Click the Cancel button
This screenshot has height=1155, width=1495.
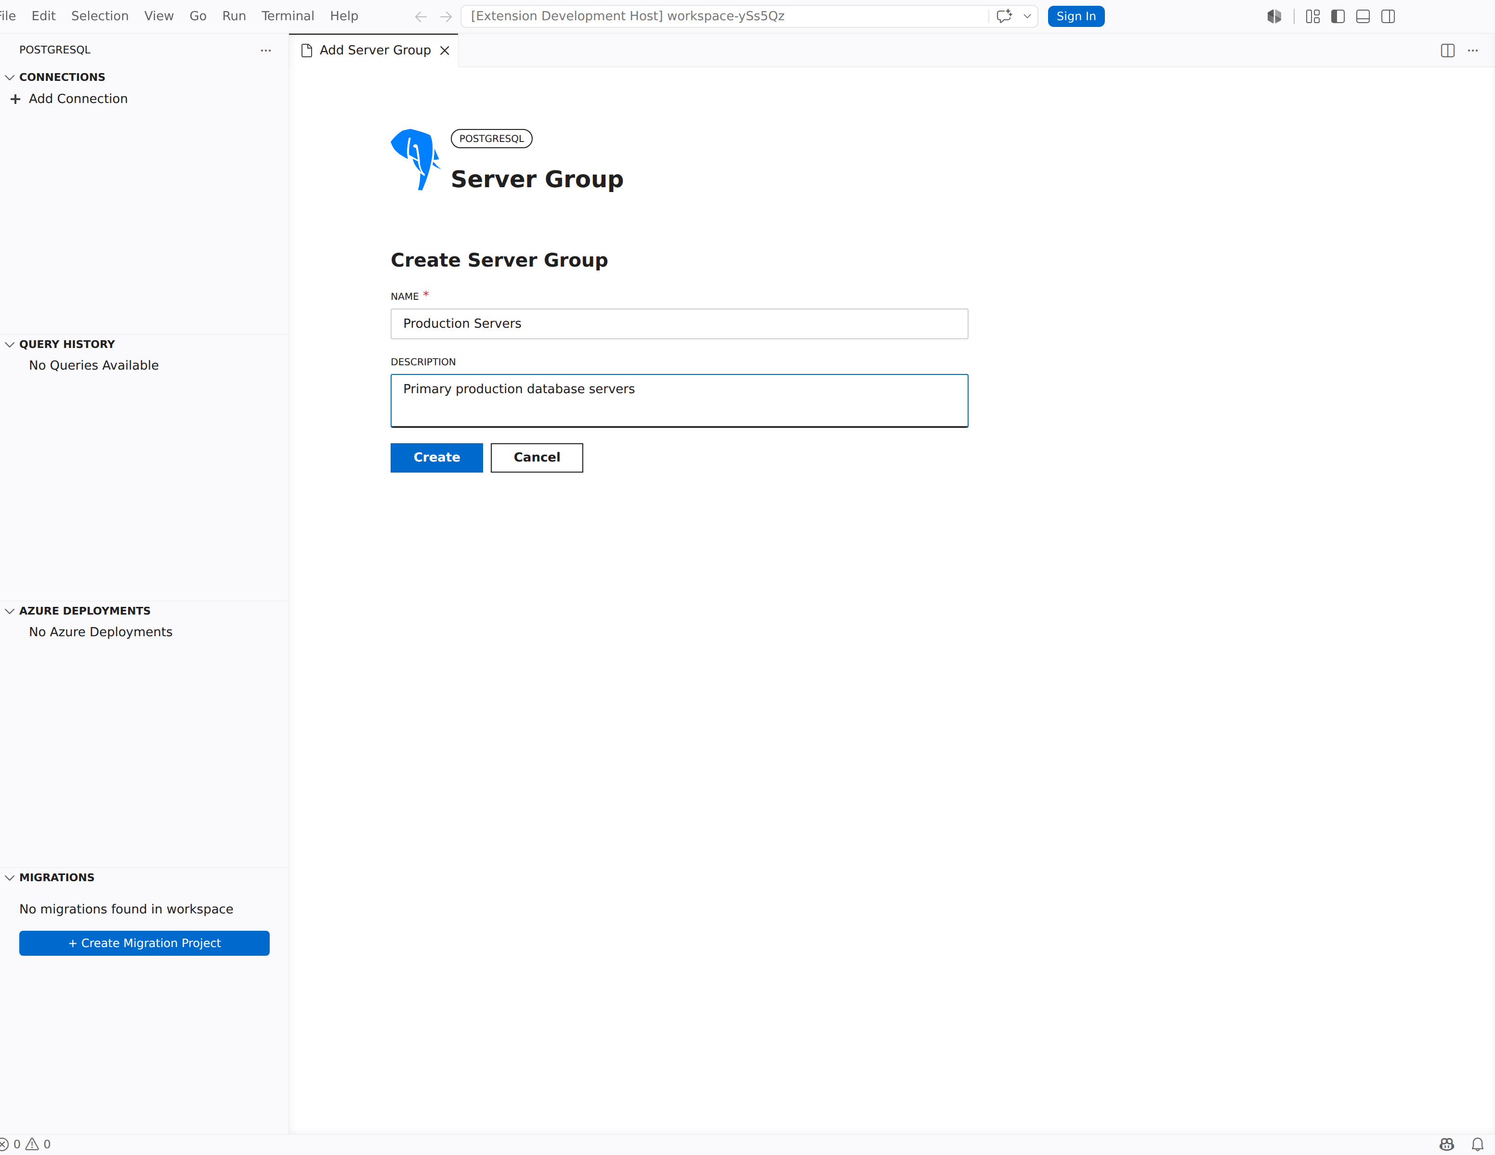tap(537, 458)
